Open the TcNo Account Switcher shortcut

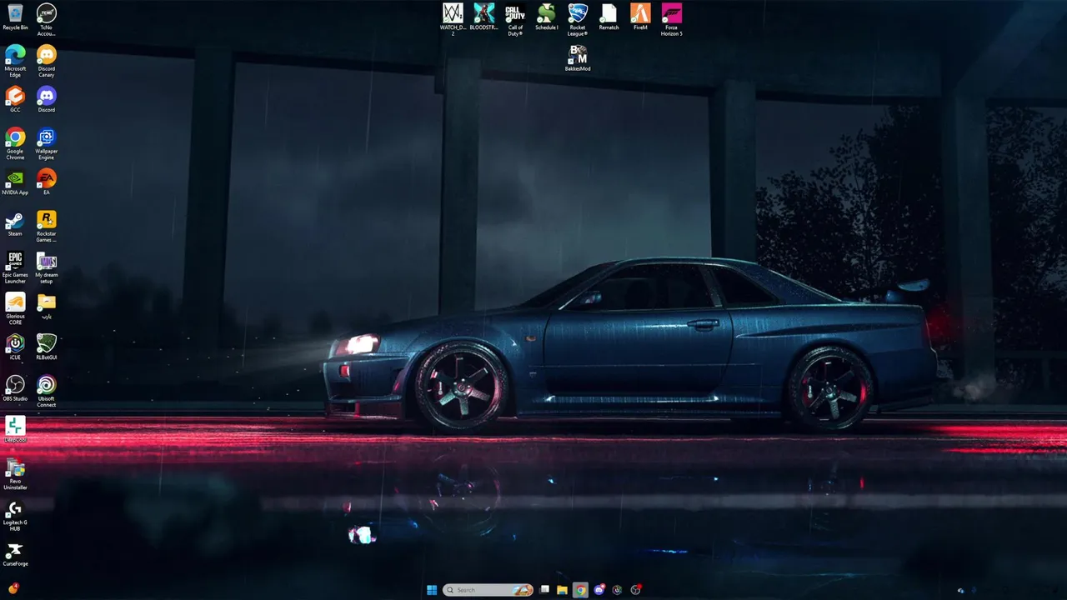pyautogui.click(x=47, y=18)
